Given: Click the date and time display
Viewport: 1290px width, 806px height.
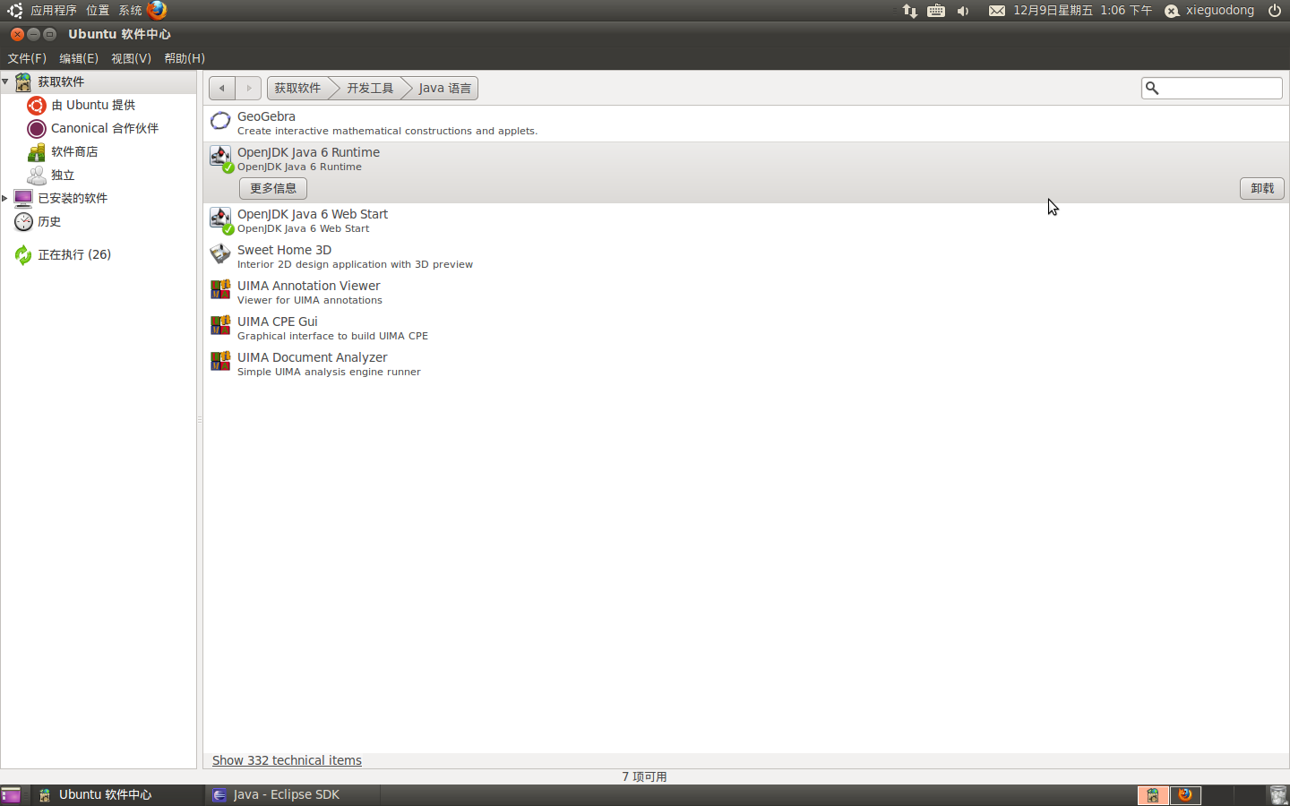Looking at the screenshot, I should pyautogui.click(x=1083, y=11).
